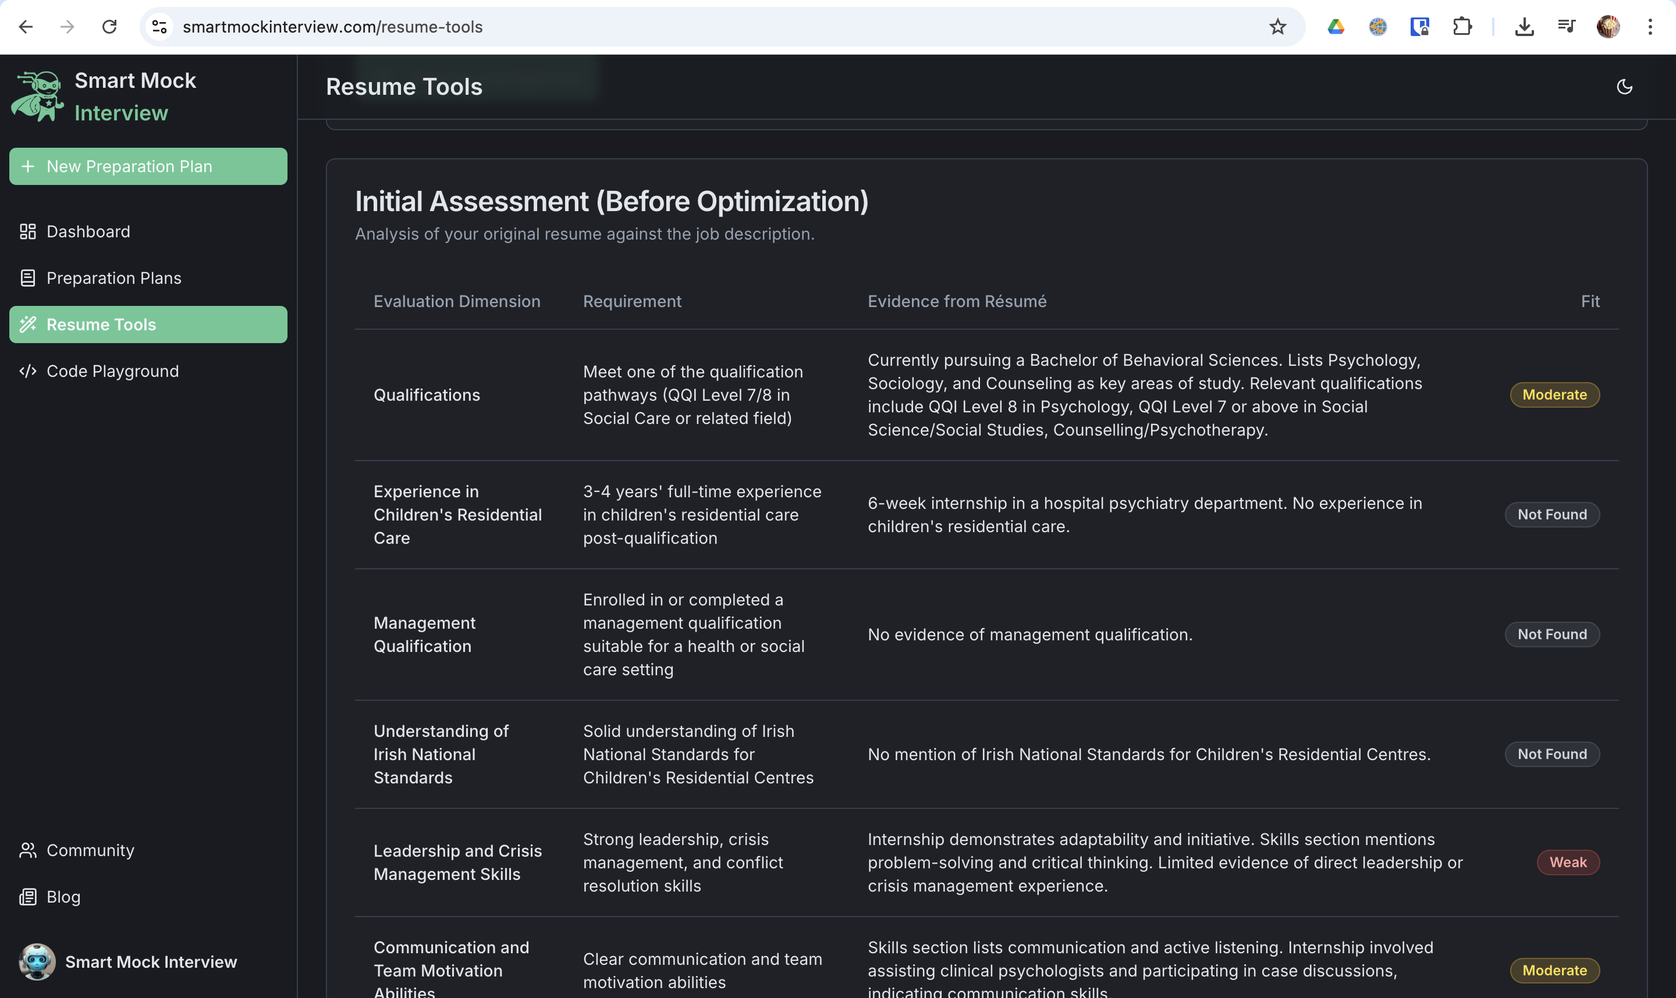
Task: Open the Community page
Action: pyautogui.click(x=148, y=850)
